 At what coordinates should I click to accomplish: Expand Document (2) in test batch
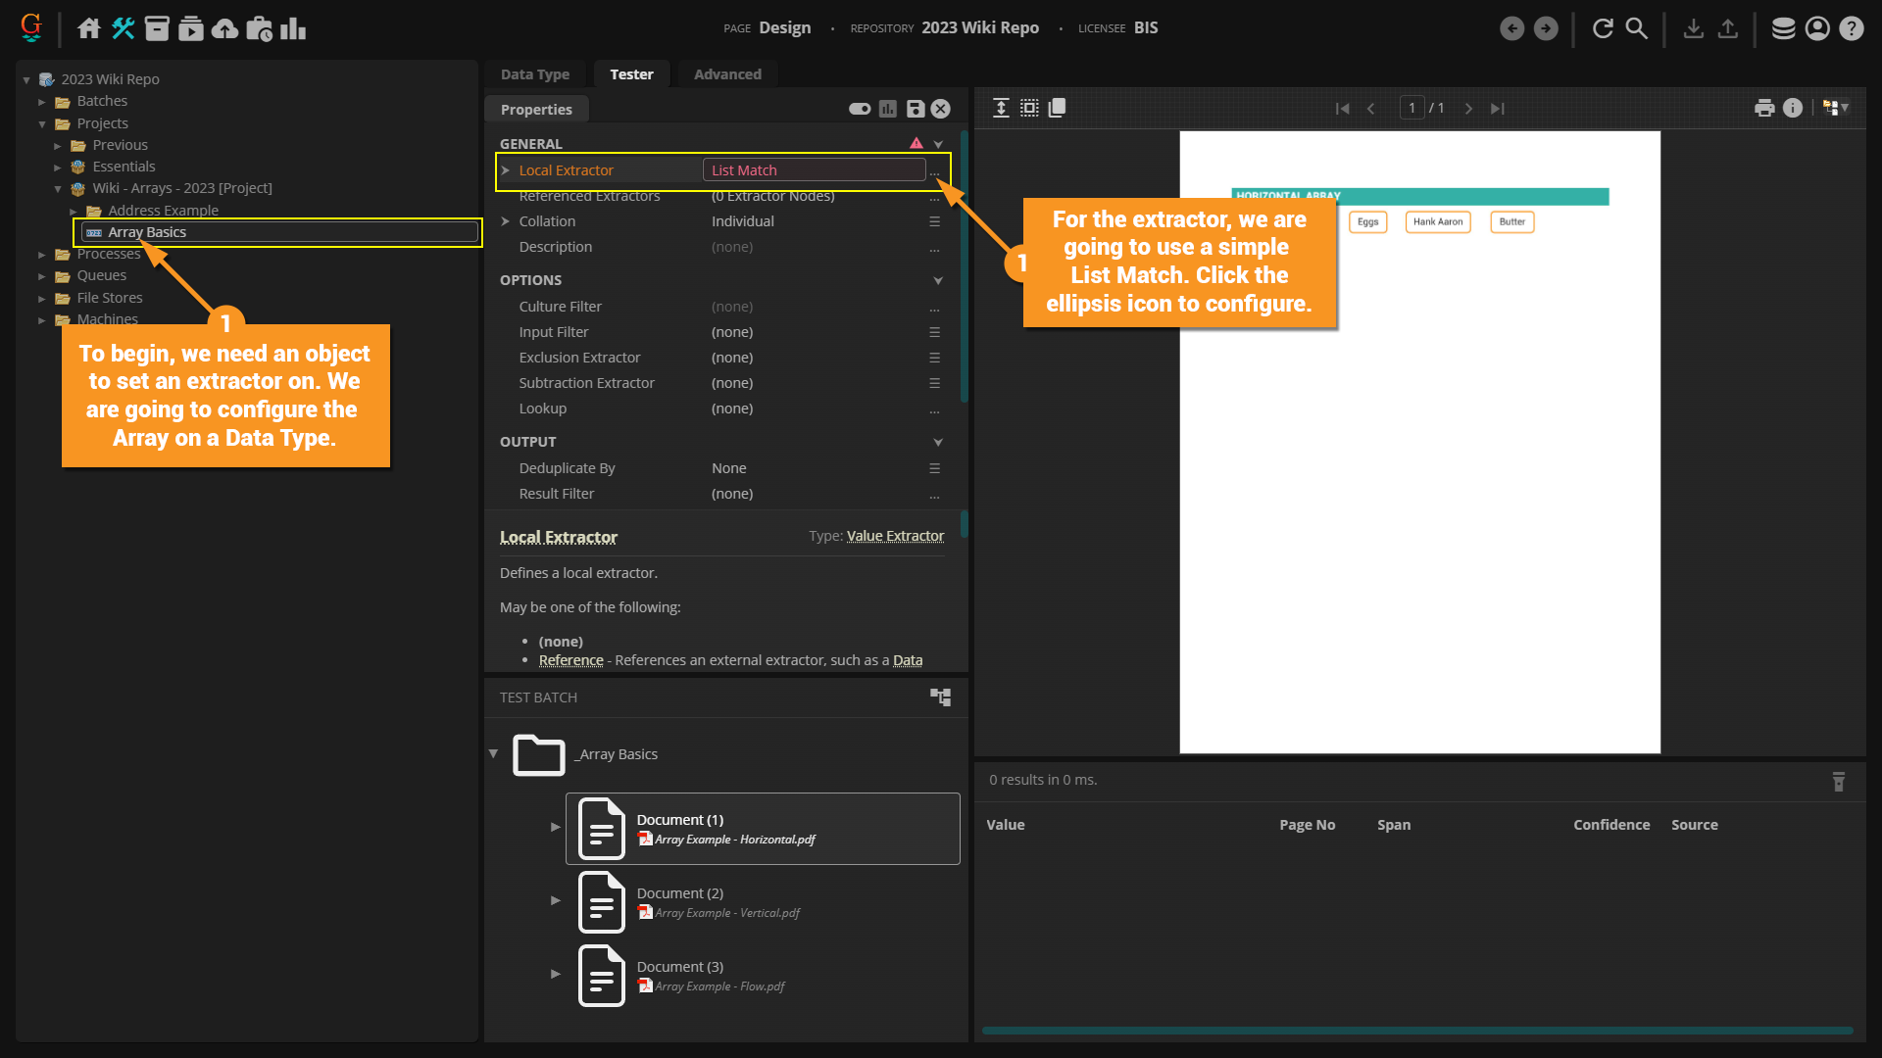[x=556, y=900]
